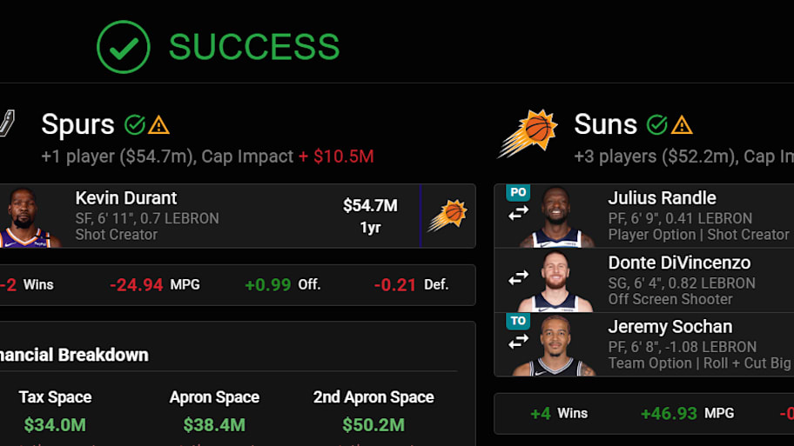
Task: Click Durant's $54.7M salary value
Action: 370,206
